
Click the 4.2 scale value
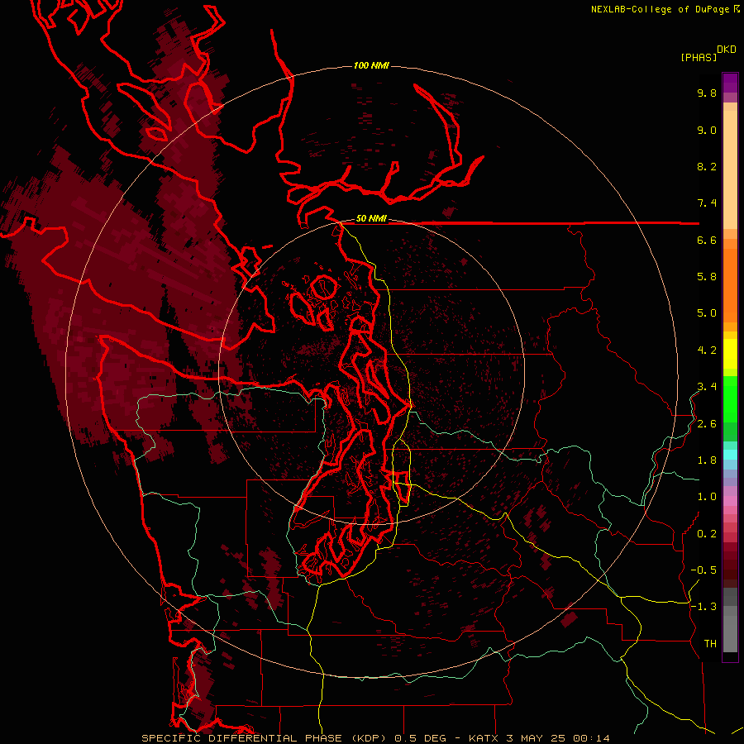[707, 351]
